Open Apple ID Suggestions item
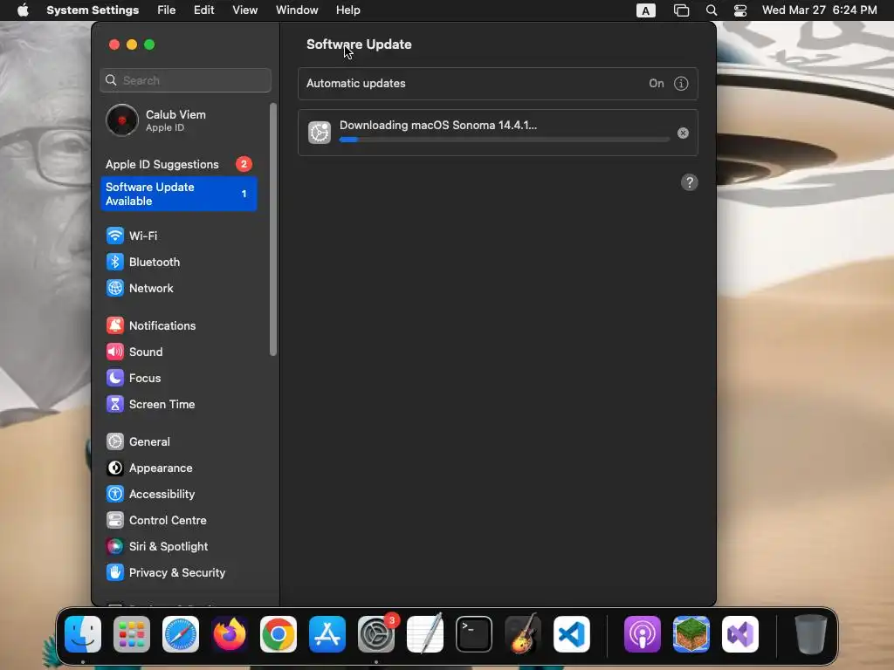894x670 pixels. [x=179, y=164]
